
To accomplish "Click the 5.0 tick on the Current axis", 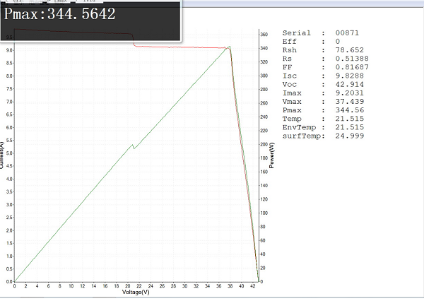I will (x=9, y=153).
